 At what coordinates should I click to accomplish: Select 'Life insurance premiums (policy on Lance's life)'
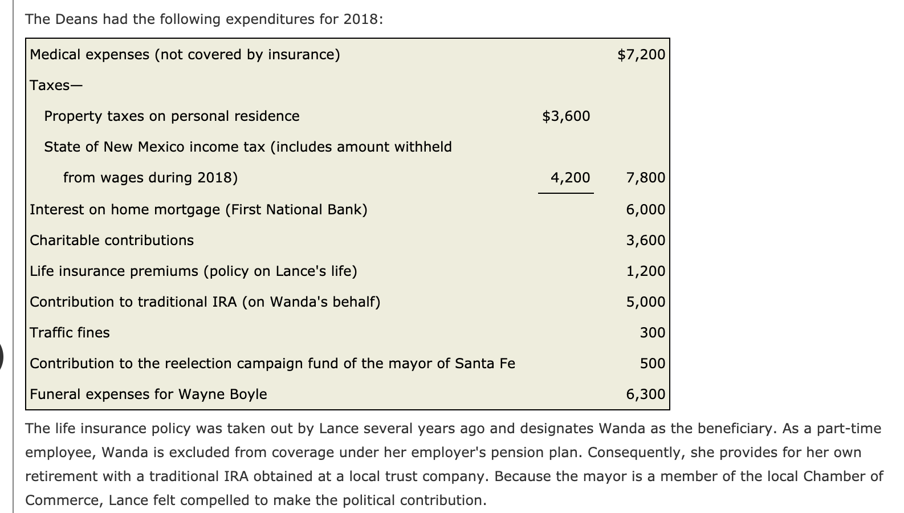click(x=193, y=271)
